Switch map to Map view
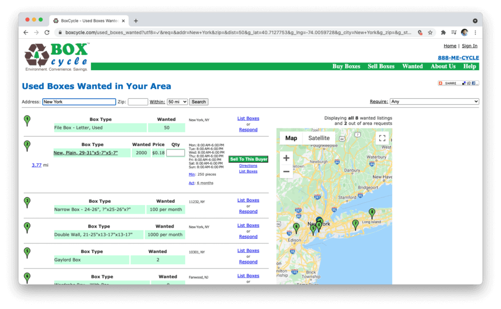The width and height of the screenshot is (501, 309). tap(291, 138)
